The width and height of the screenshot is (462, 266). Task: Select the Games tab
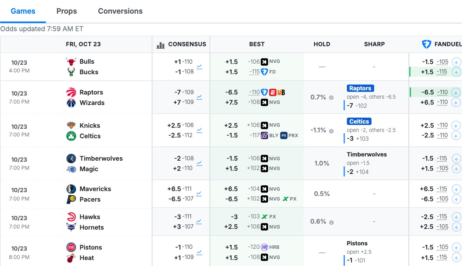tap(23, 11)
